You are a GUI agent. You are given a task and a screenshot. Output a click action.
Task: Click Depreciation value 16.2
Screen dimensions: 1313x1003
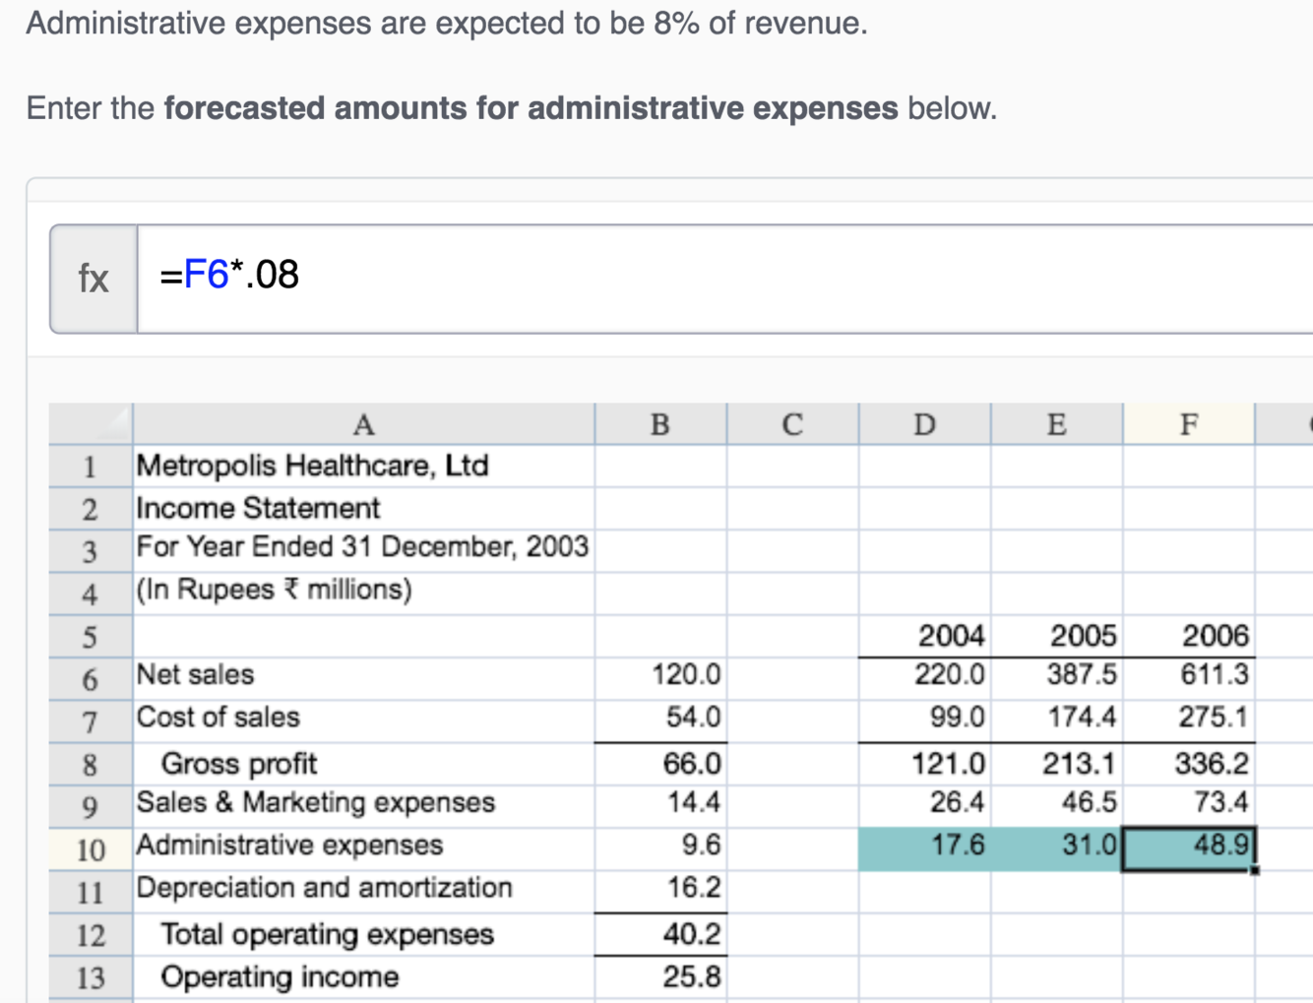660,892
